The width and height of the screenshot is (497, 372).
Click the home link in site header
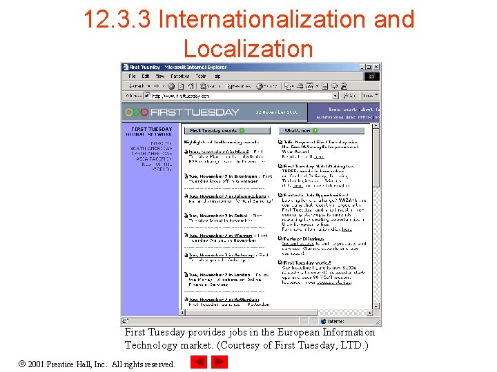coord(334,109)
